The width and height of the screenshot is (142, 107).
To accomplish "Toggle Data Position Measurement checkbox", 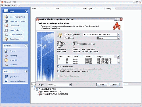I will (x=58, y=76).
